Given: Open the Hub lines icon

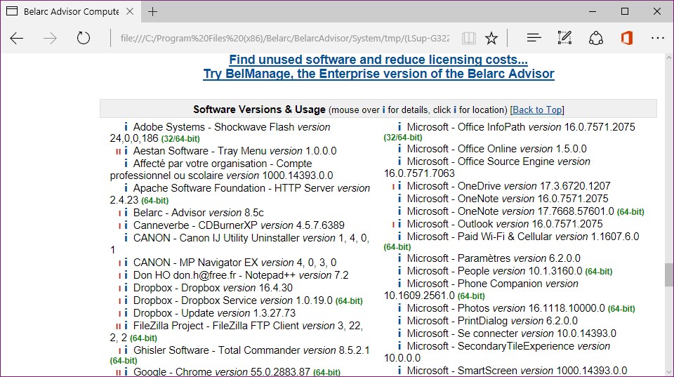Looking at the screenshot, I should coord(534,38).
